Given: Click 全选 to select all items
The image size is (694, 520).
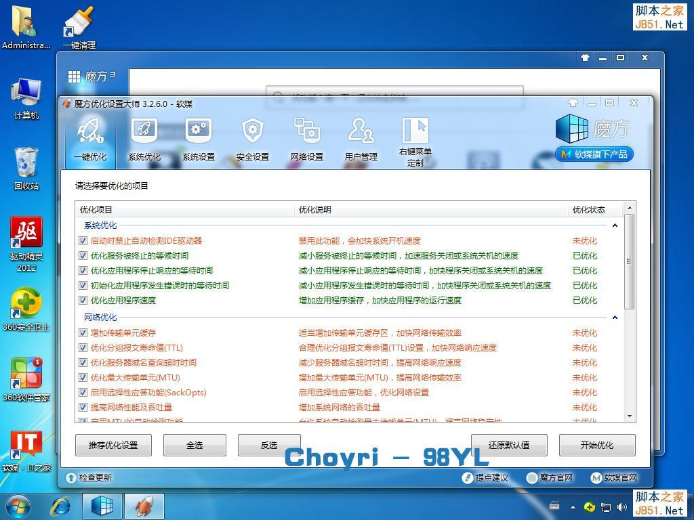Looking at the screenshot, I should (194, 445).
